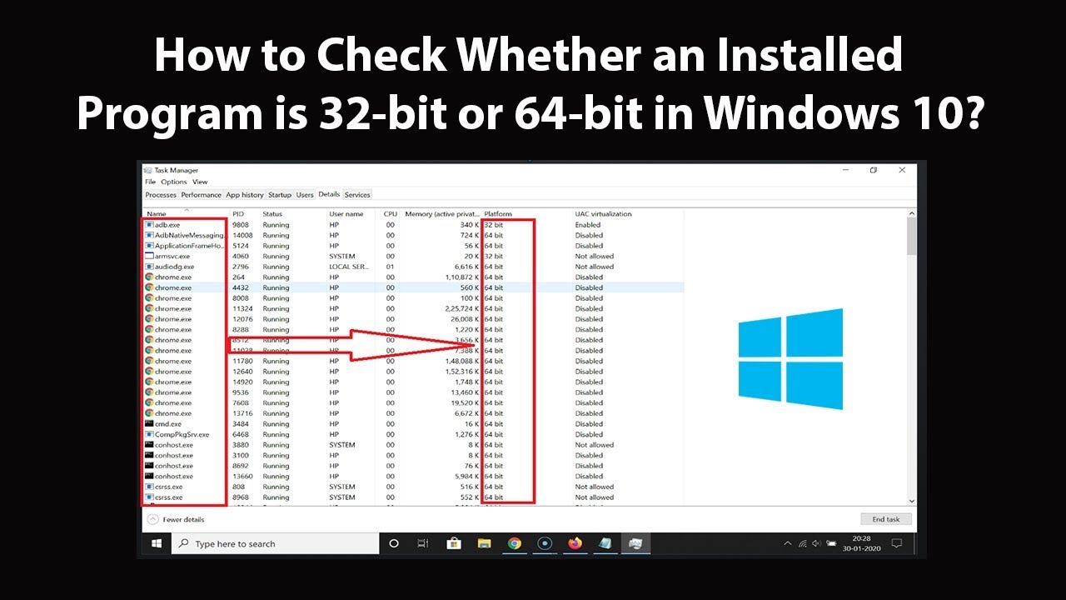
Task: Click the Enabled UAC cell for adb.exe
Action: [588, 225]
